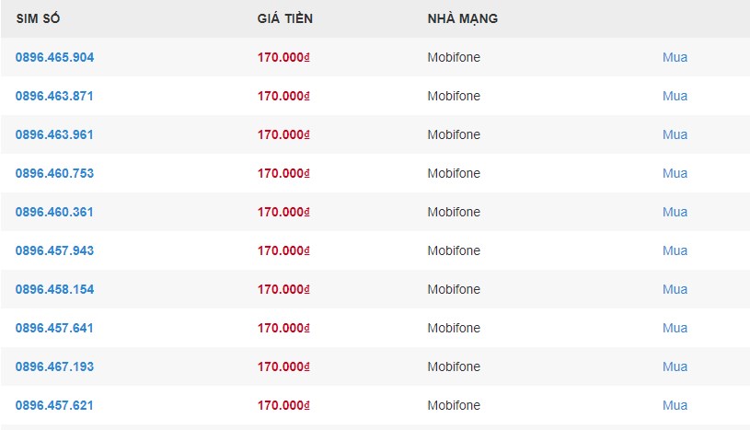Select Mua next to 0896.460.361
Viewport: 750px width, 430px height.
coord(675,212)
